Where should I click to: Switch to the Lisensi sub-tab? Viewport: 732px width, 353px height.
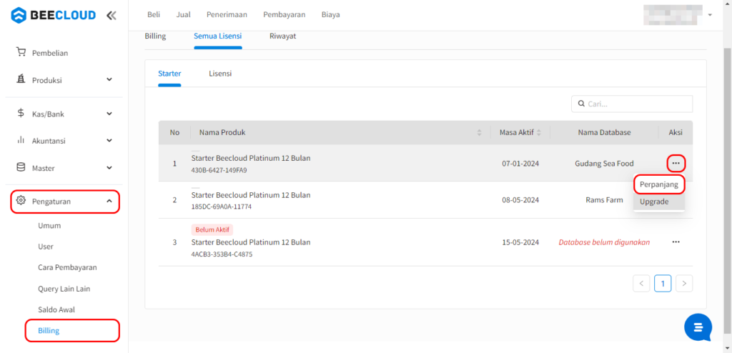pos(220,73)
